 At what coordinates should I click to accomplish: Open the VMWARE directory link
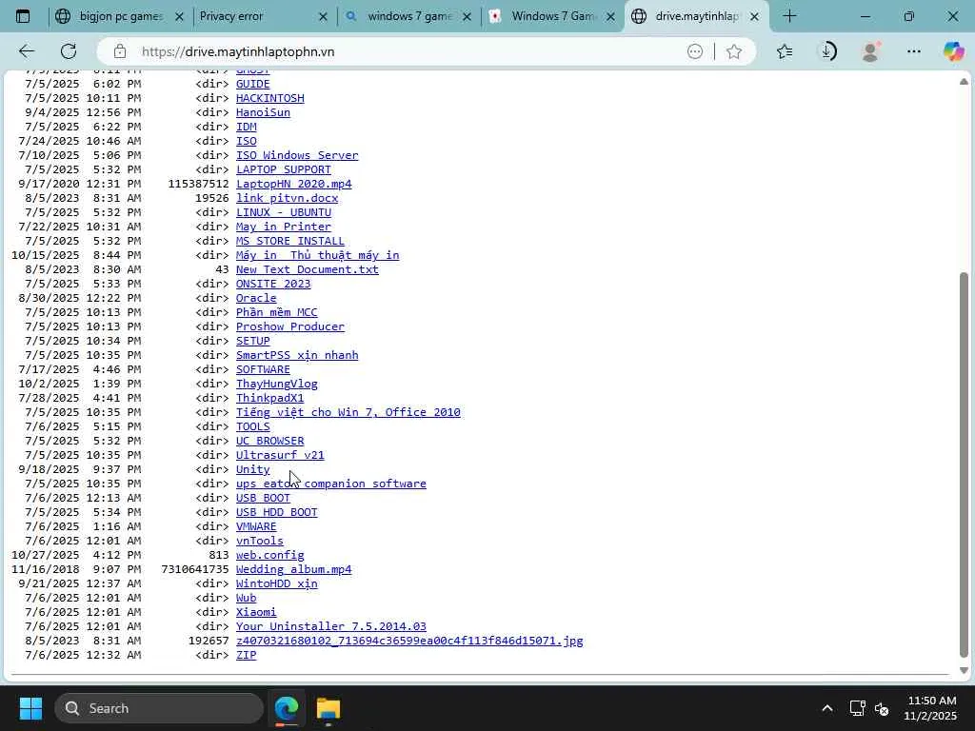point(256,527)
